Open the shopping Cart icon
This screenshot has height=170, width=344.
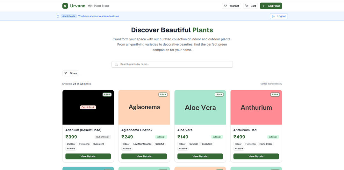(247, 6)
